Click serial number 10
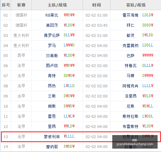This screenshot has height=152, width=161. pos(6,106)
